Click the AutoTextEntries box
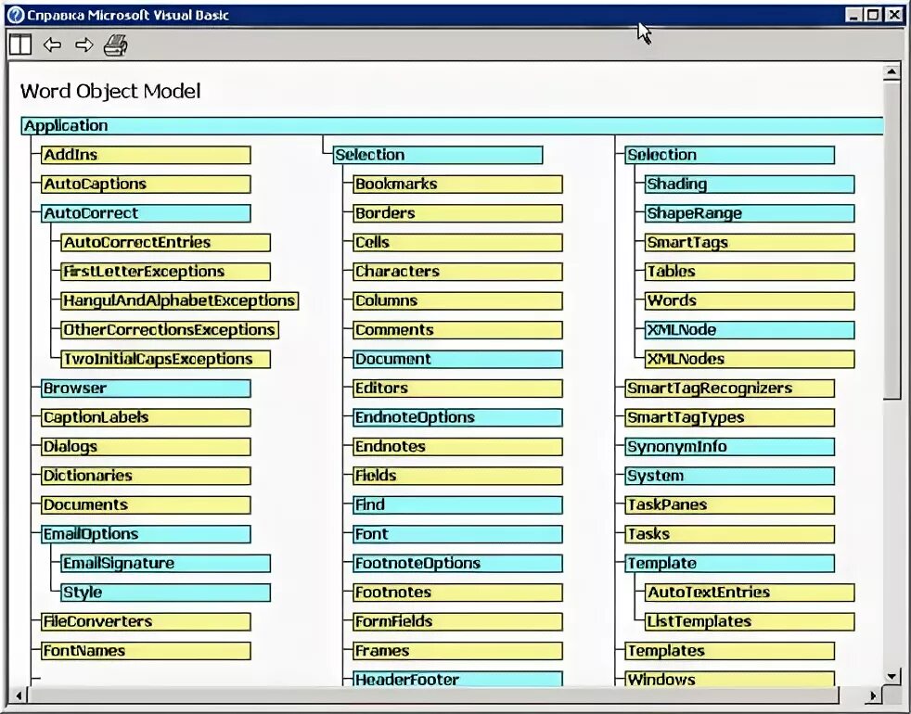The height and width of the screenshot is (714, 911). point(751,592)
